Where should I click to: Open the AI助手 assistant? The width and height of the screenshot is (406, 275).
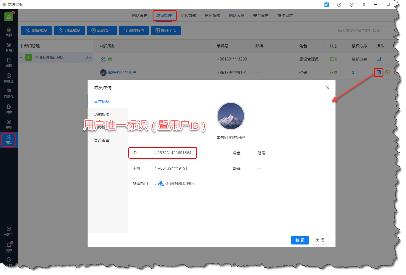(9, 231)
